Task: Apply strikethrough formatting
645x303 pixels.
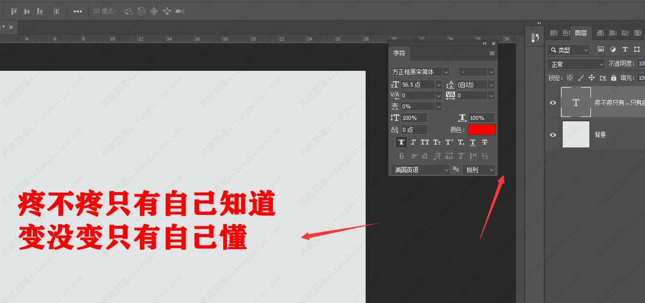Action: (x=485, y=142)
